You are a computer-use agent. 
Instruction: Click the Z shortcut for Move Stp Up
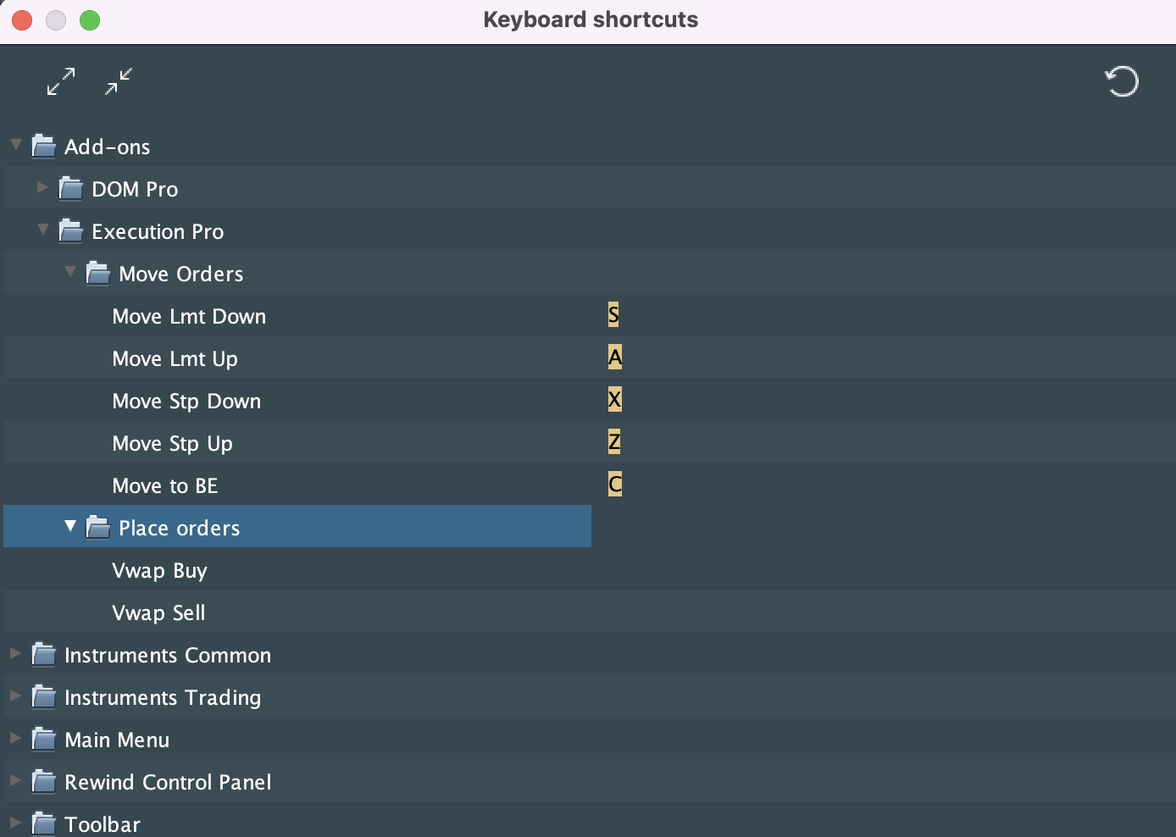pyautogui.click(x=614, y=442)
